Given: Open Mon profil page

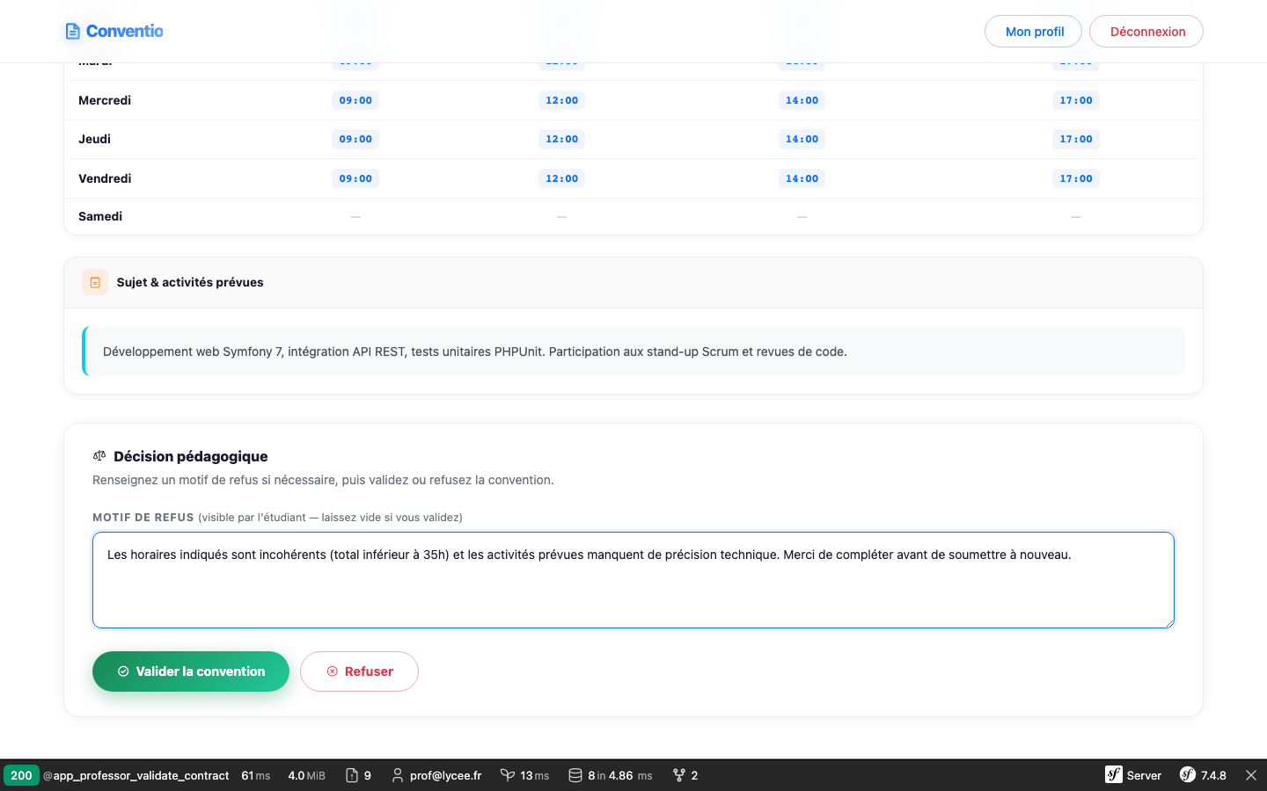Looking at the screenshot, I should [x=1033, y=32].
